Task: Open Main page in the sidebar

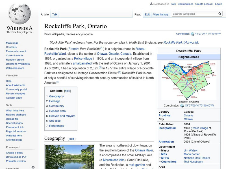Action: coord(12,43)
